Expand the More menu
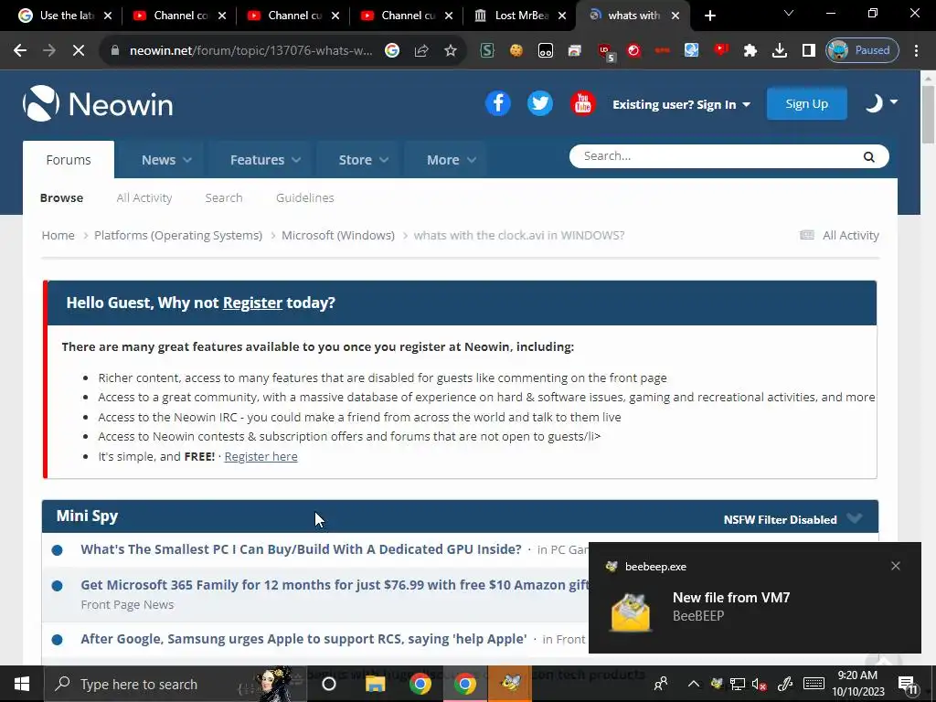The height and width of the screenshot is (702, 936). 452,160
